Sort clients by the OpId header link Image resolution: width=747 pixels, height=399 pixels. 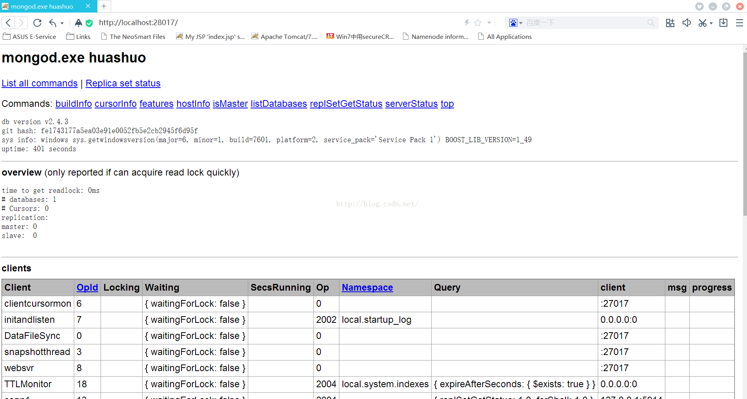coord(87,287)
